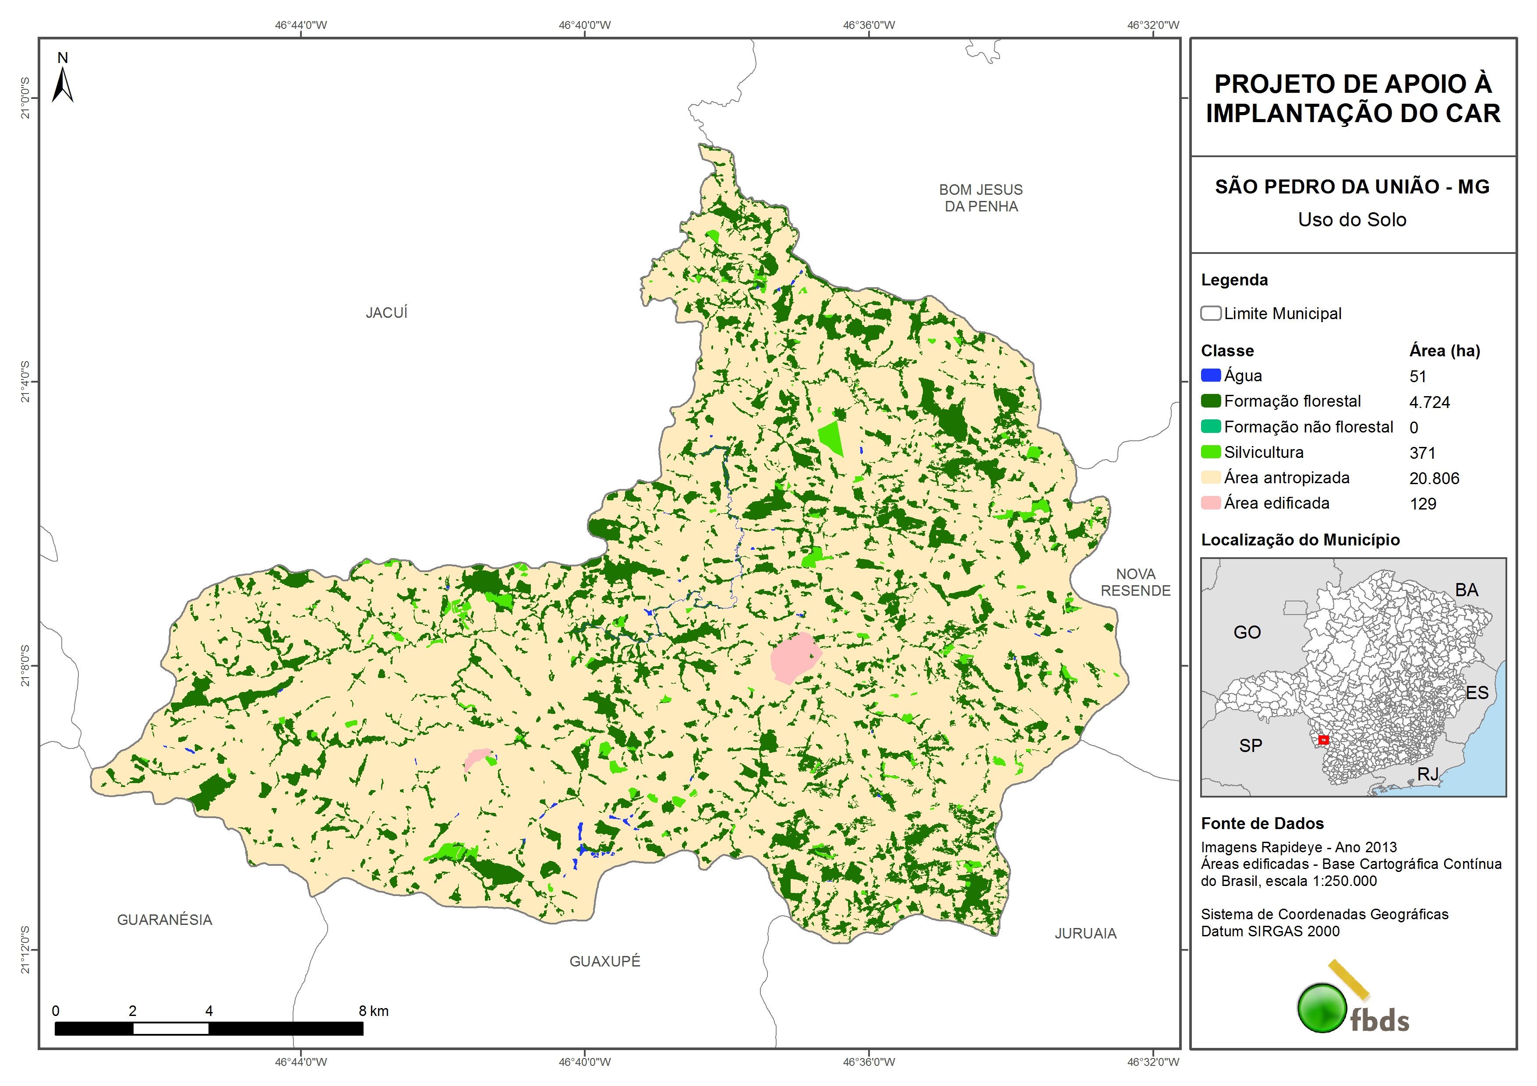1537x1086 pixels.
Task: Select the Água blue legend swatch
Action: pyautogui.click(x=1210, y=376)
